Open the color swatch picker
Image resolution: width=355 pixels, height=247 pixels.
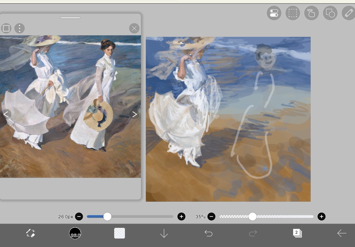[120, 233]
